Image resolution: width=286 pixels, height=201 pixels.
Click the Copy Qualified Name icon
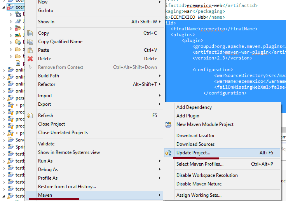pyautogui.click(x=30, y=42)
